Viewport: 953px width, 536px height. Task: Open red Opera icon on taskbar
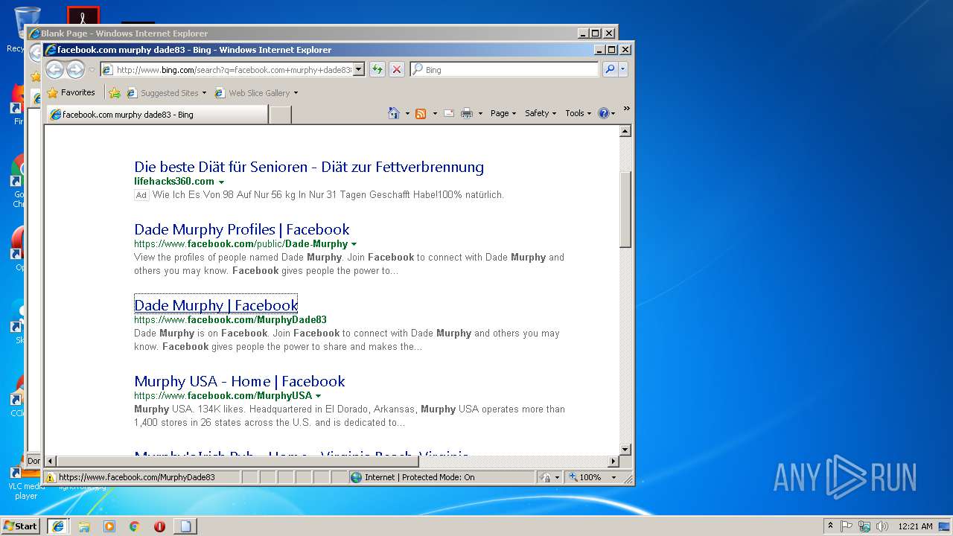click(159, 526)
